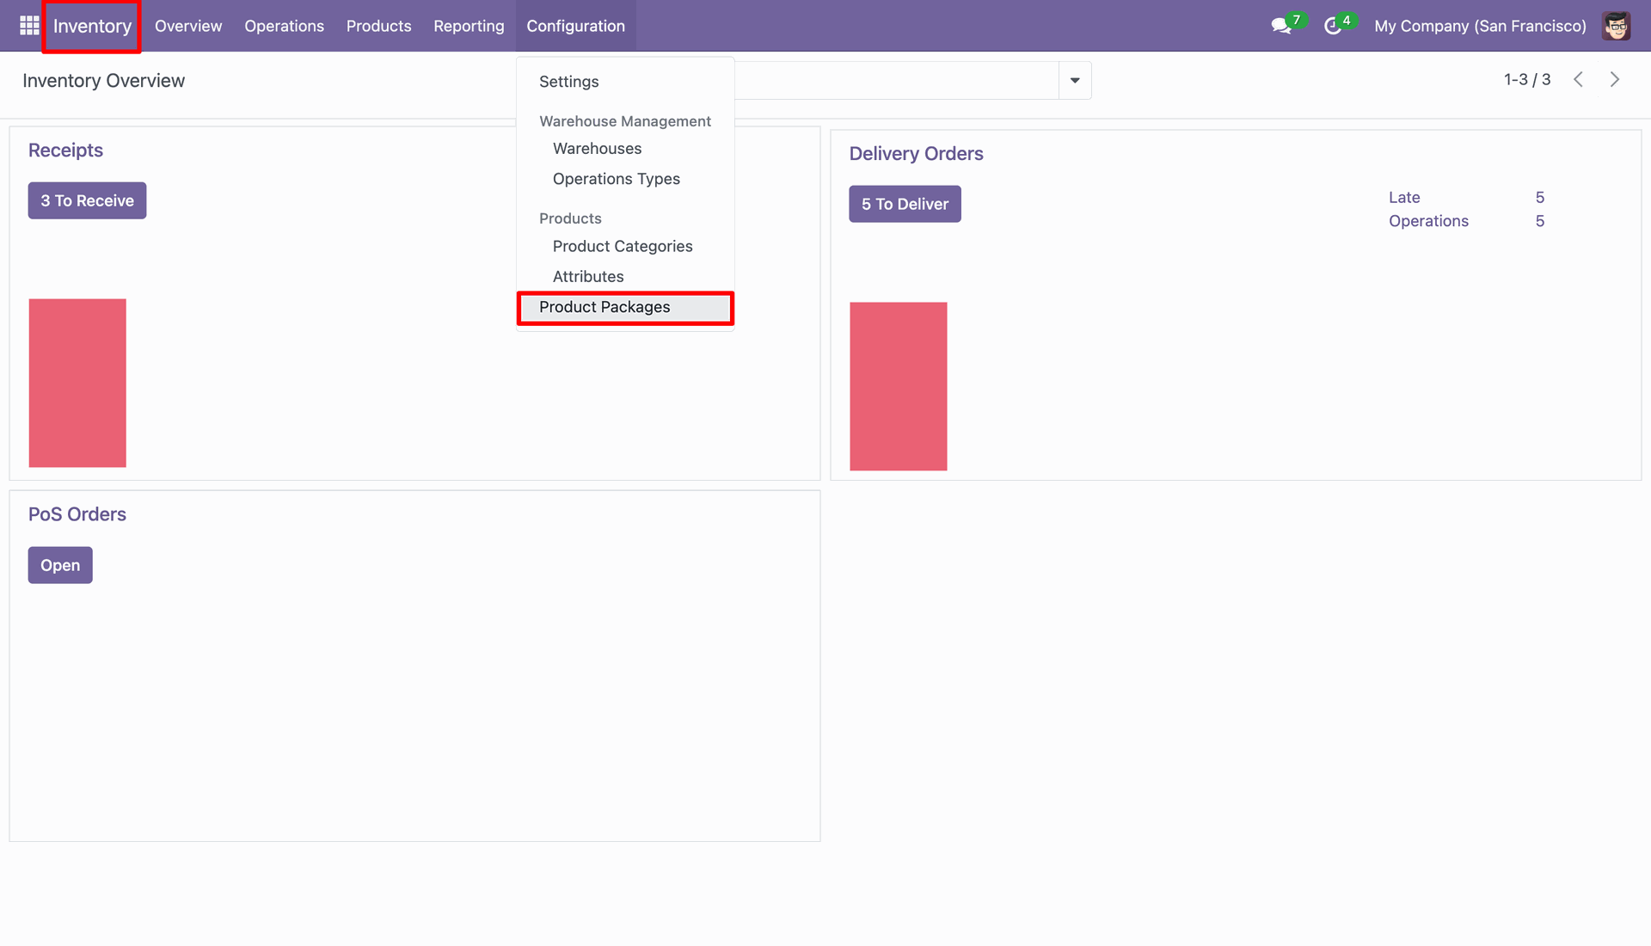1651x946 pixels.
Task: Click the PoS Orders Open button
Action: point(60,565)
